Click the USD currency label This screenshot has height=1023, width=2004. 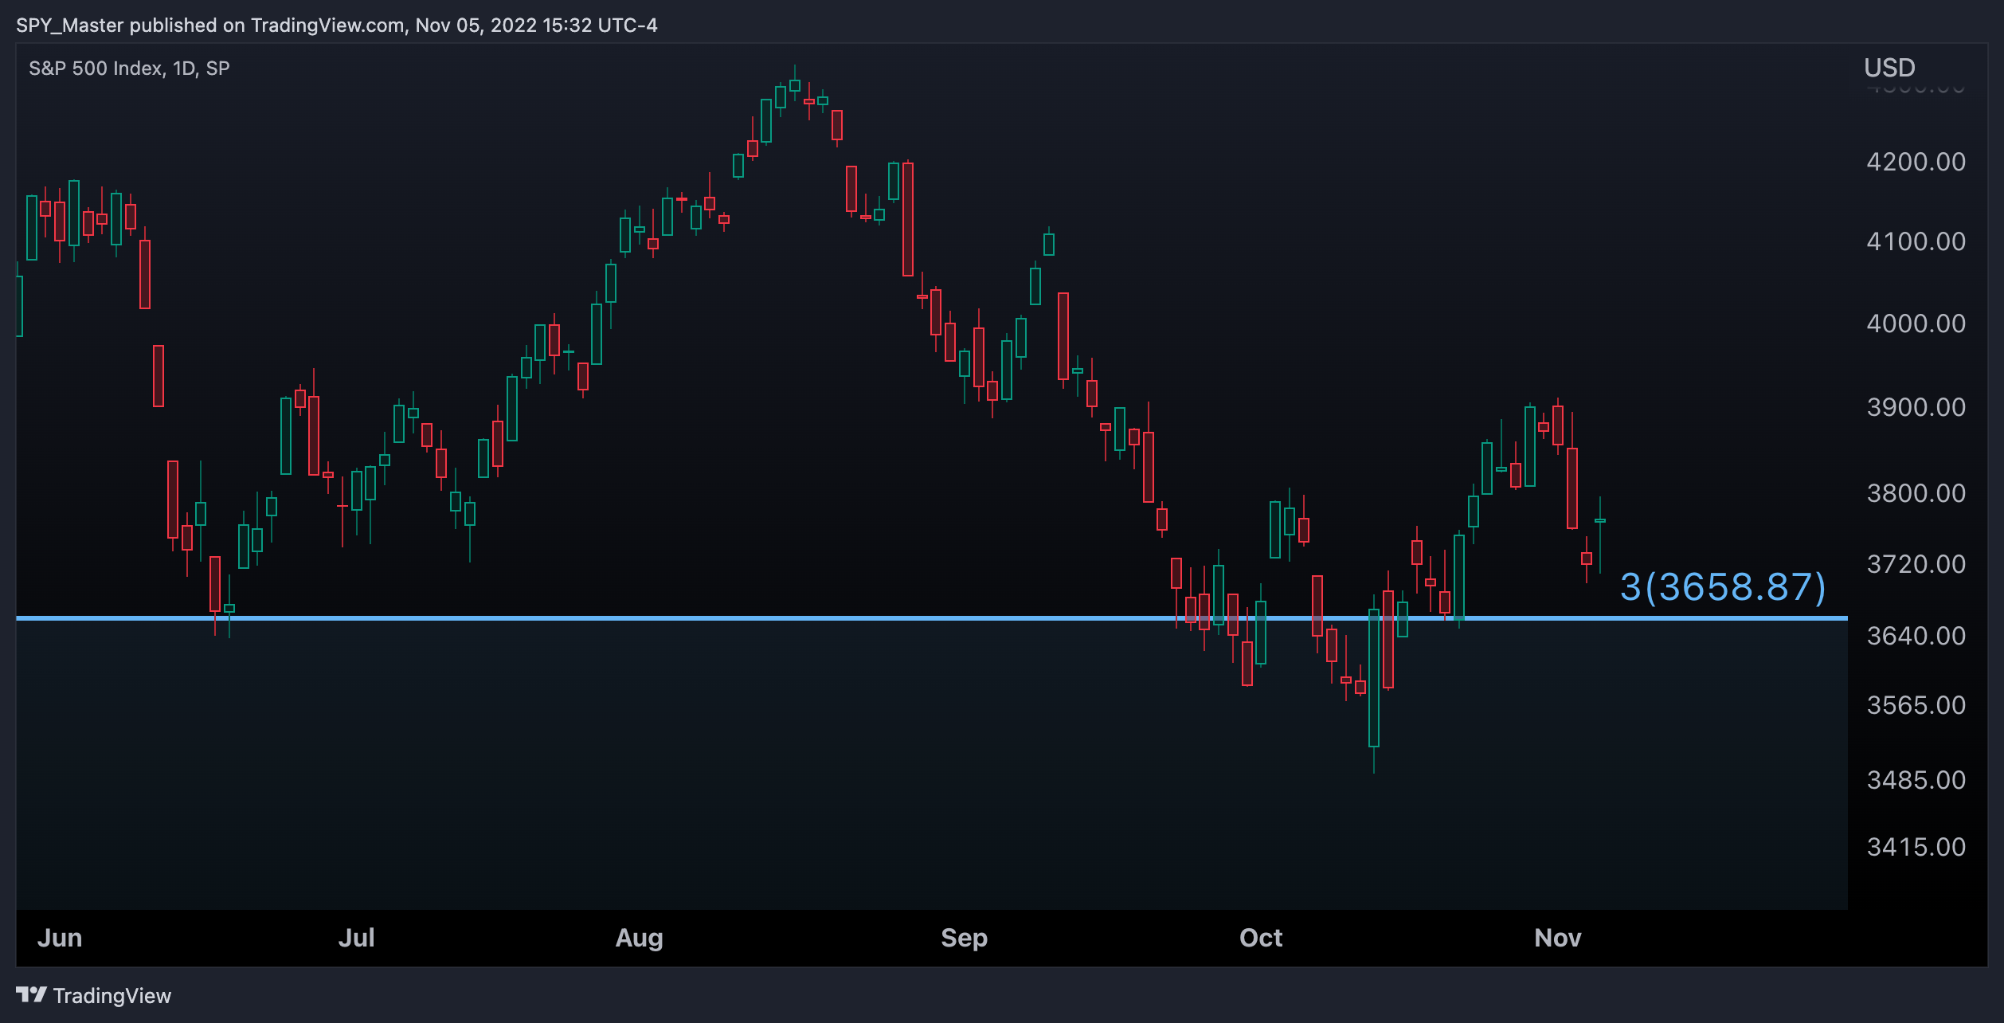(1889, 68)
